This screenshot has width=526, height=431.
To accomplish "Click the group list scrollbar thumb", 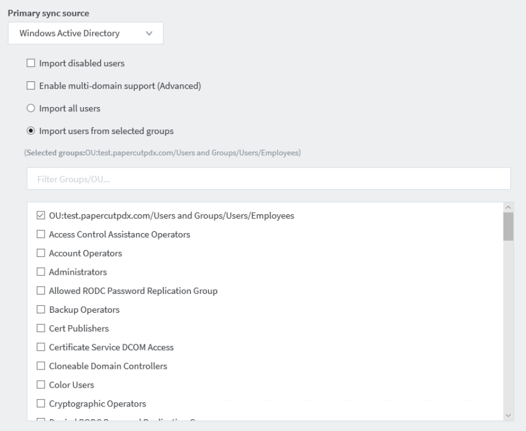I will click(x=508, y=227).
